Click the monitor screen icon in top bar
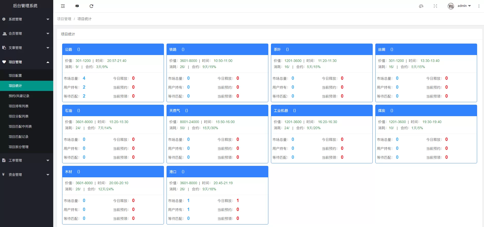484x227 pixels. click(x=77, y=6)
